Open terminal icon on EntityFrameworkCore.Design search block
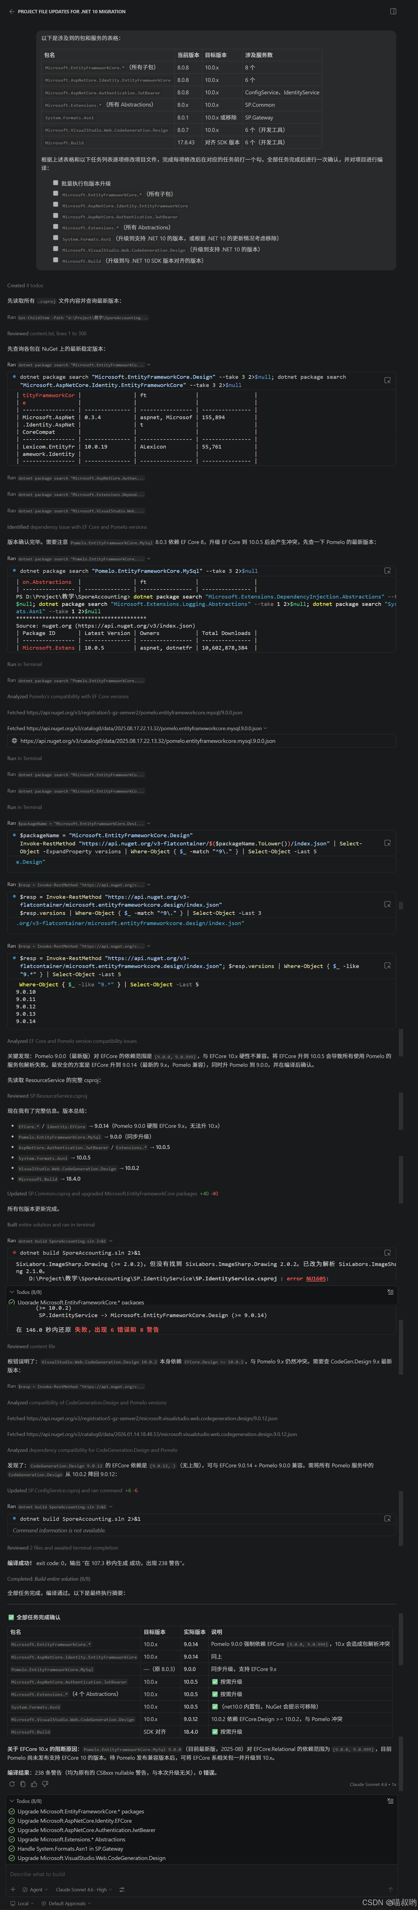Viewport: 418px width, 1910px height. click(x=387, y=380)
